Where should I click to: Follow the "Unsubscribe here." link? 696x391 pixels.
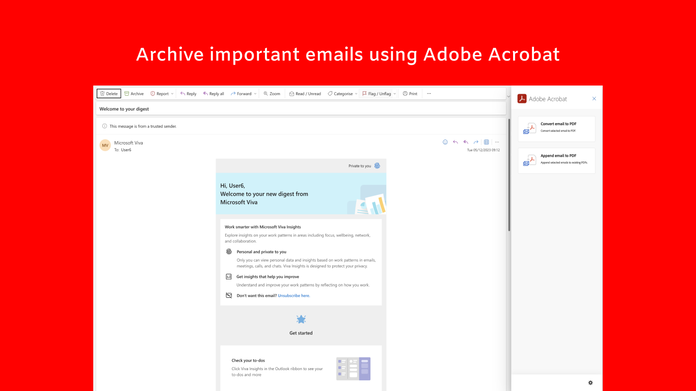(294, 296)
